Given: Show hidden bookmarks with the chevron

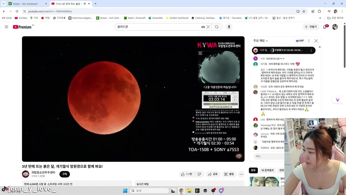Looking at the screenshot, I should tap(320, 18).
